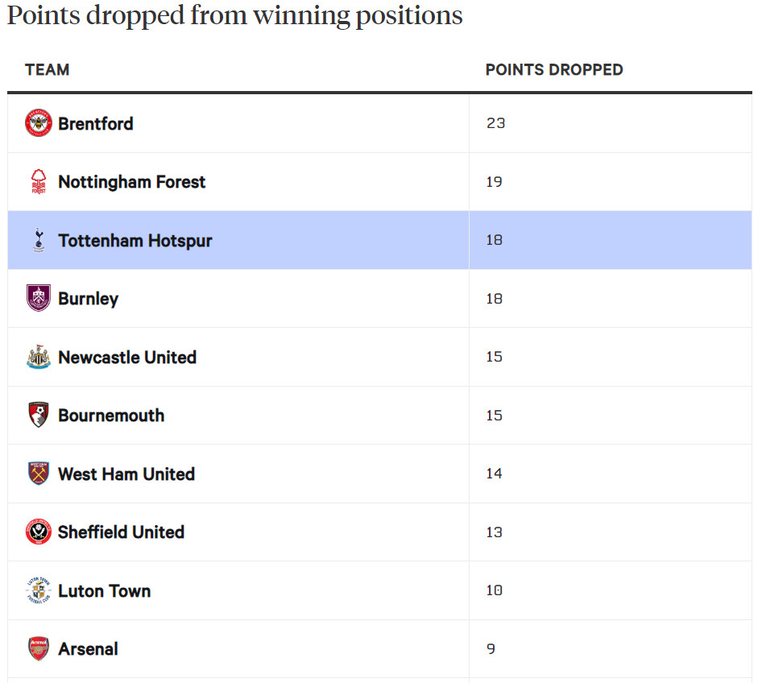Click Arsenal's 9 points dropped value
The width and height of the screenshot is (766, 683).
[x=491, y=648]
